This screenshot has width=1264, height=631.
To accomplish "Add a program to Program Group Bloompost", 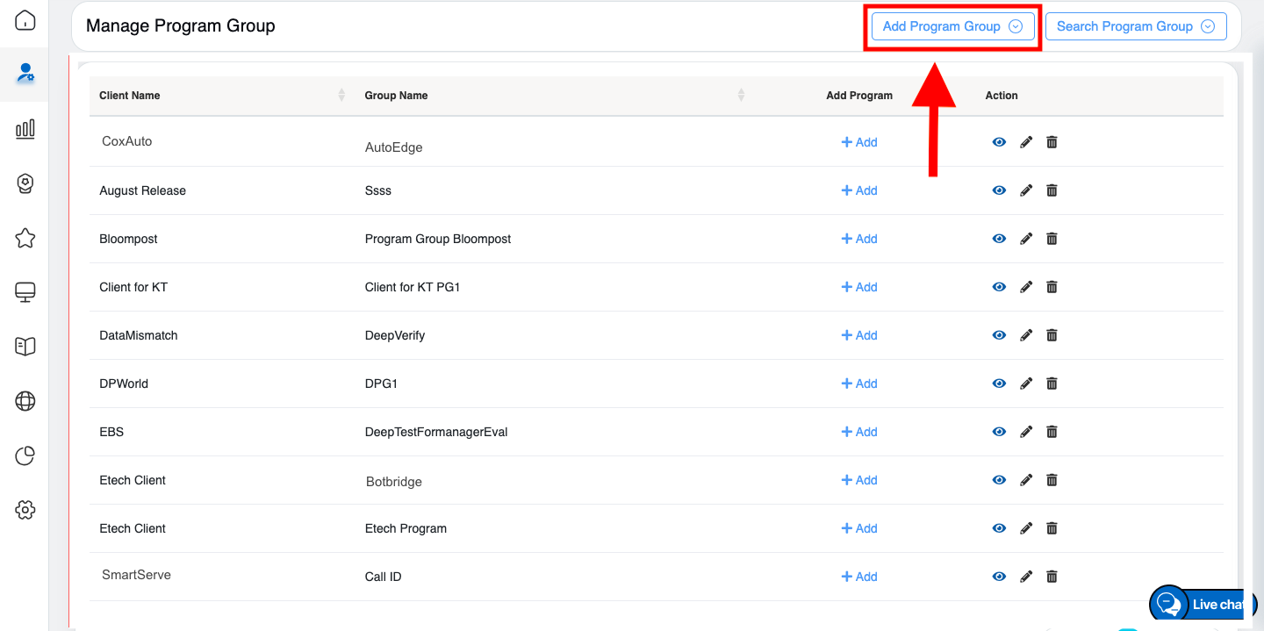I will pyautogui.click(x=859, y=239).
